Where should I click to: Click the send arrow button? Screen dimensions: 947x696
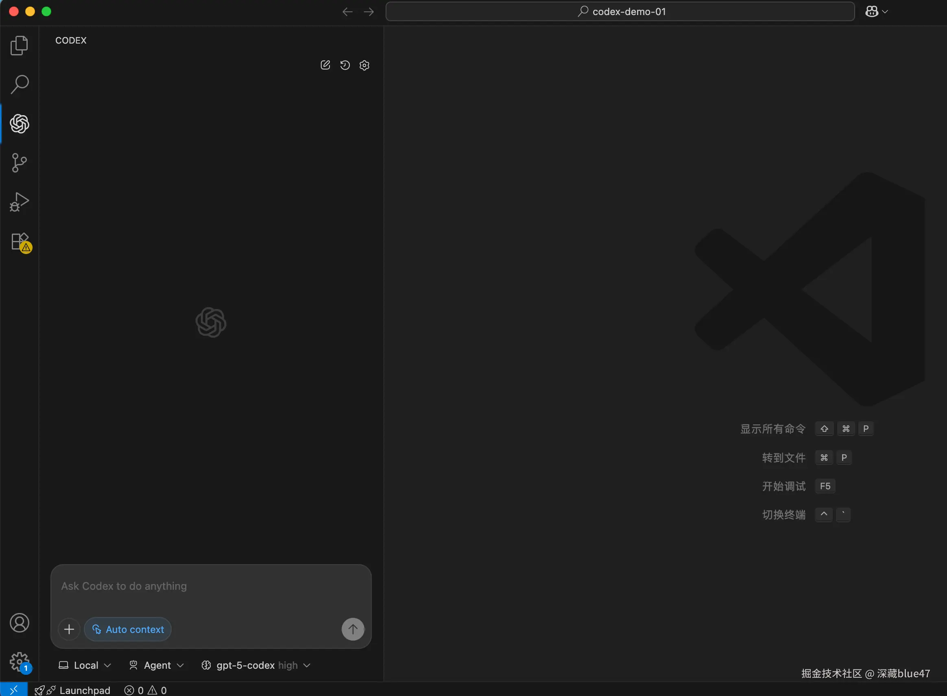click(x=352, y=629)
